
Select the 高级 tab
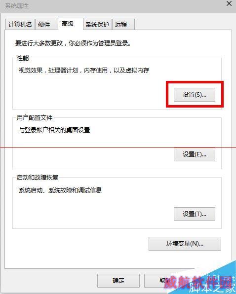coord(70,24)
